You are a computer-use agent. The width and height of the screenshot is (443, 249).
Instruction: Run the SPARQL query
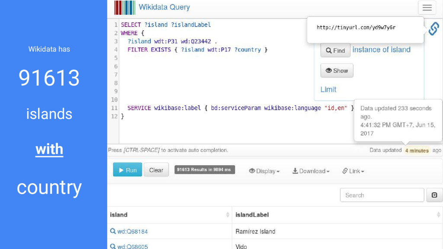coord(128,169)
